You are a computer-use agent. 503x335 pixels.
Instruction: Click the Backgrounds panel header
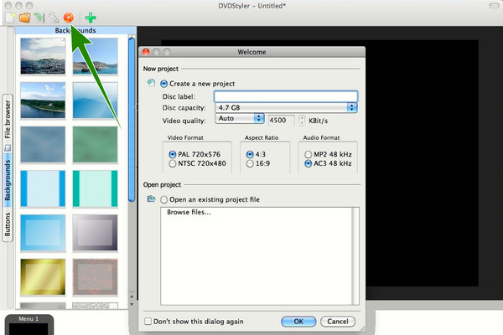tap(75, 30)
